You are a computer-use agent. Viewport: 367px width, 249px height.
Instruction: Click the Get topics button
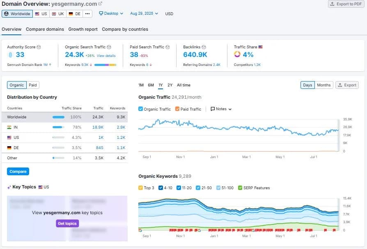67,224
